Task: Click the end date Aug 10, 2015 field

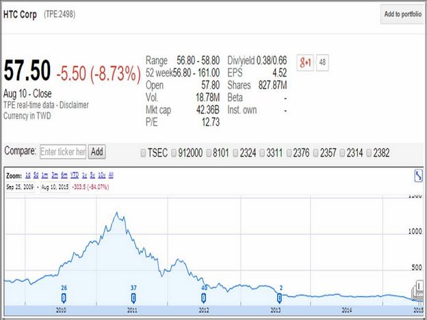Action: pyautogui.click(x=55, y=187)
